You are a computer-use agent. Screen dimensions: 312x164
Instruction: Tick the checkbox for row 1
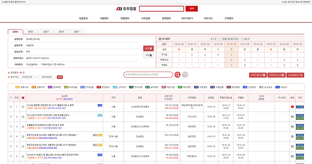tap(11, 107)
